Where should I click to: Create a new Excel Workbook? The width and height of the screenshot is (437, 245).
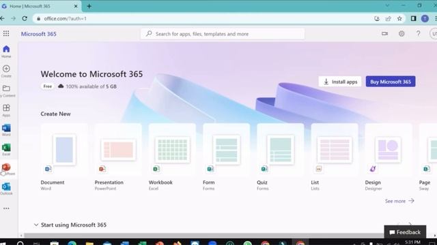(x=172, y=157)
